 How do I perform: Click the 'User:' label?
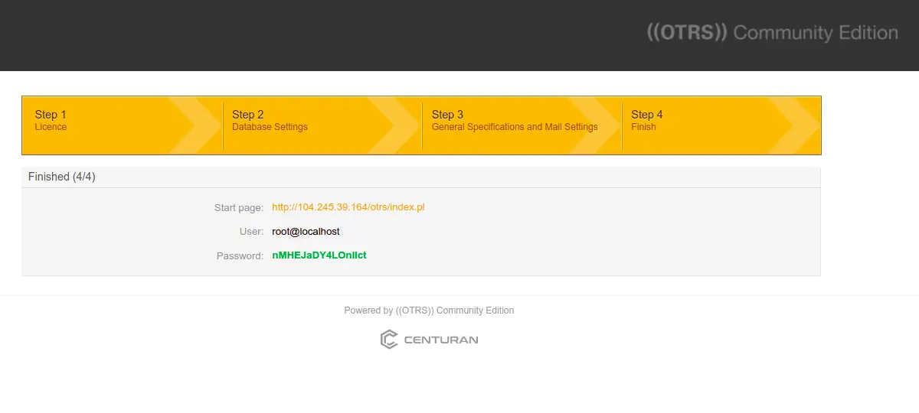point(251,231)
